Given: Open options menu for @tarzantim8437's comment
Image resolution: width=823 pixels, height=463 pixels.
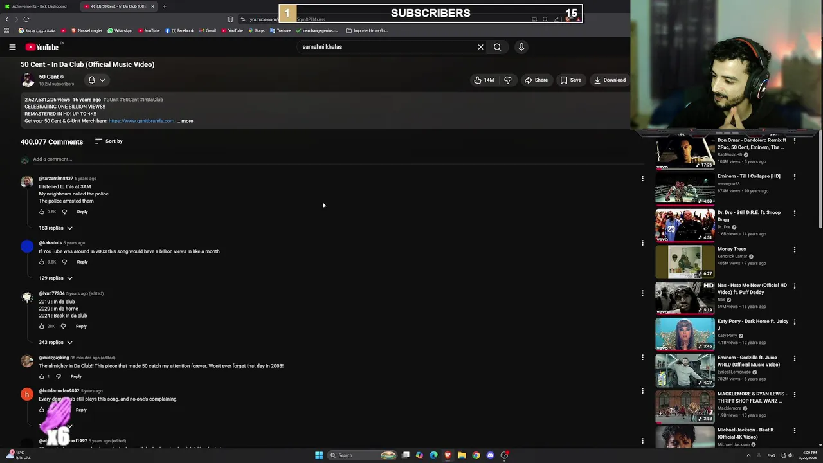Looking at the screenshot, I should coord(642,179).
